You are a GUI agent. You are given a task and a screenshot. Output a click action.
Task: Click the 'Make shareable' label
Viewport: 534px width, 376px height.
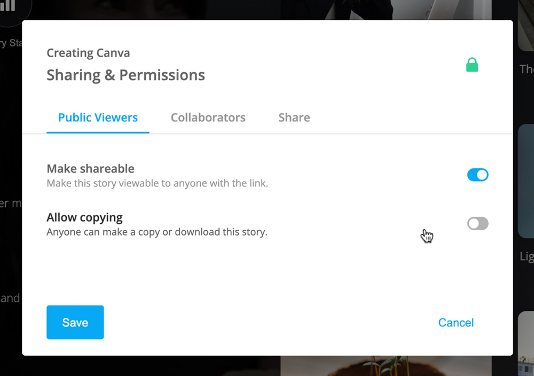point(91,169)
